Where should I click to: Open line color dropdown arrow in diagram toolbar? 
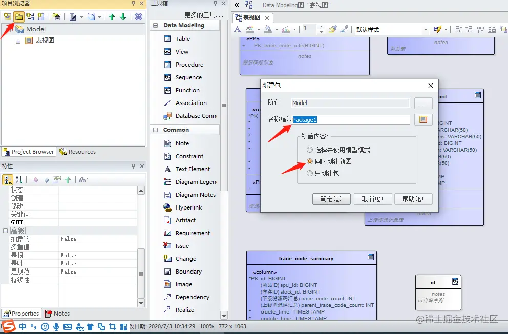(x=294, y=30)
